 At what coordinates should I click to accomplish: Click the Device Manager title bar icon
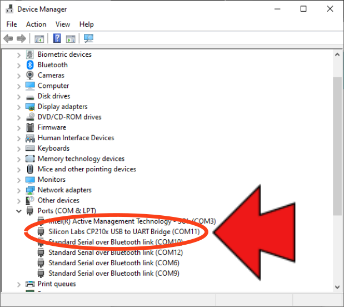click(9, 9)
